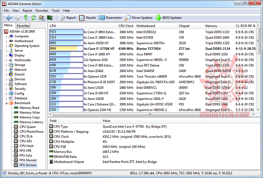The width and height of the screenshot is (263, 178).
Task: Click the results list vertical scroll down arrow
Action: point(258,110)
